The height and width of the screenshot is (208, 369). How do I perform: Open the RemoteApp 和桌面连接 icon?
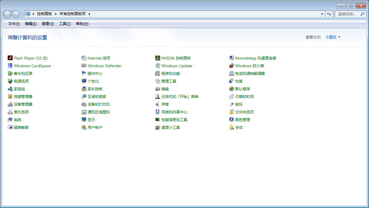point(232,58)
